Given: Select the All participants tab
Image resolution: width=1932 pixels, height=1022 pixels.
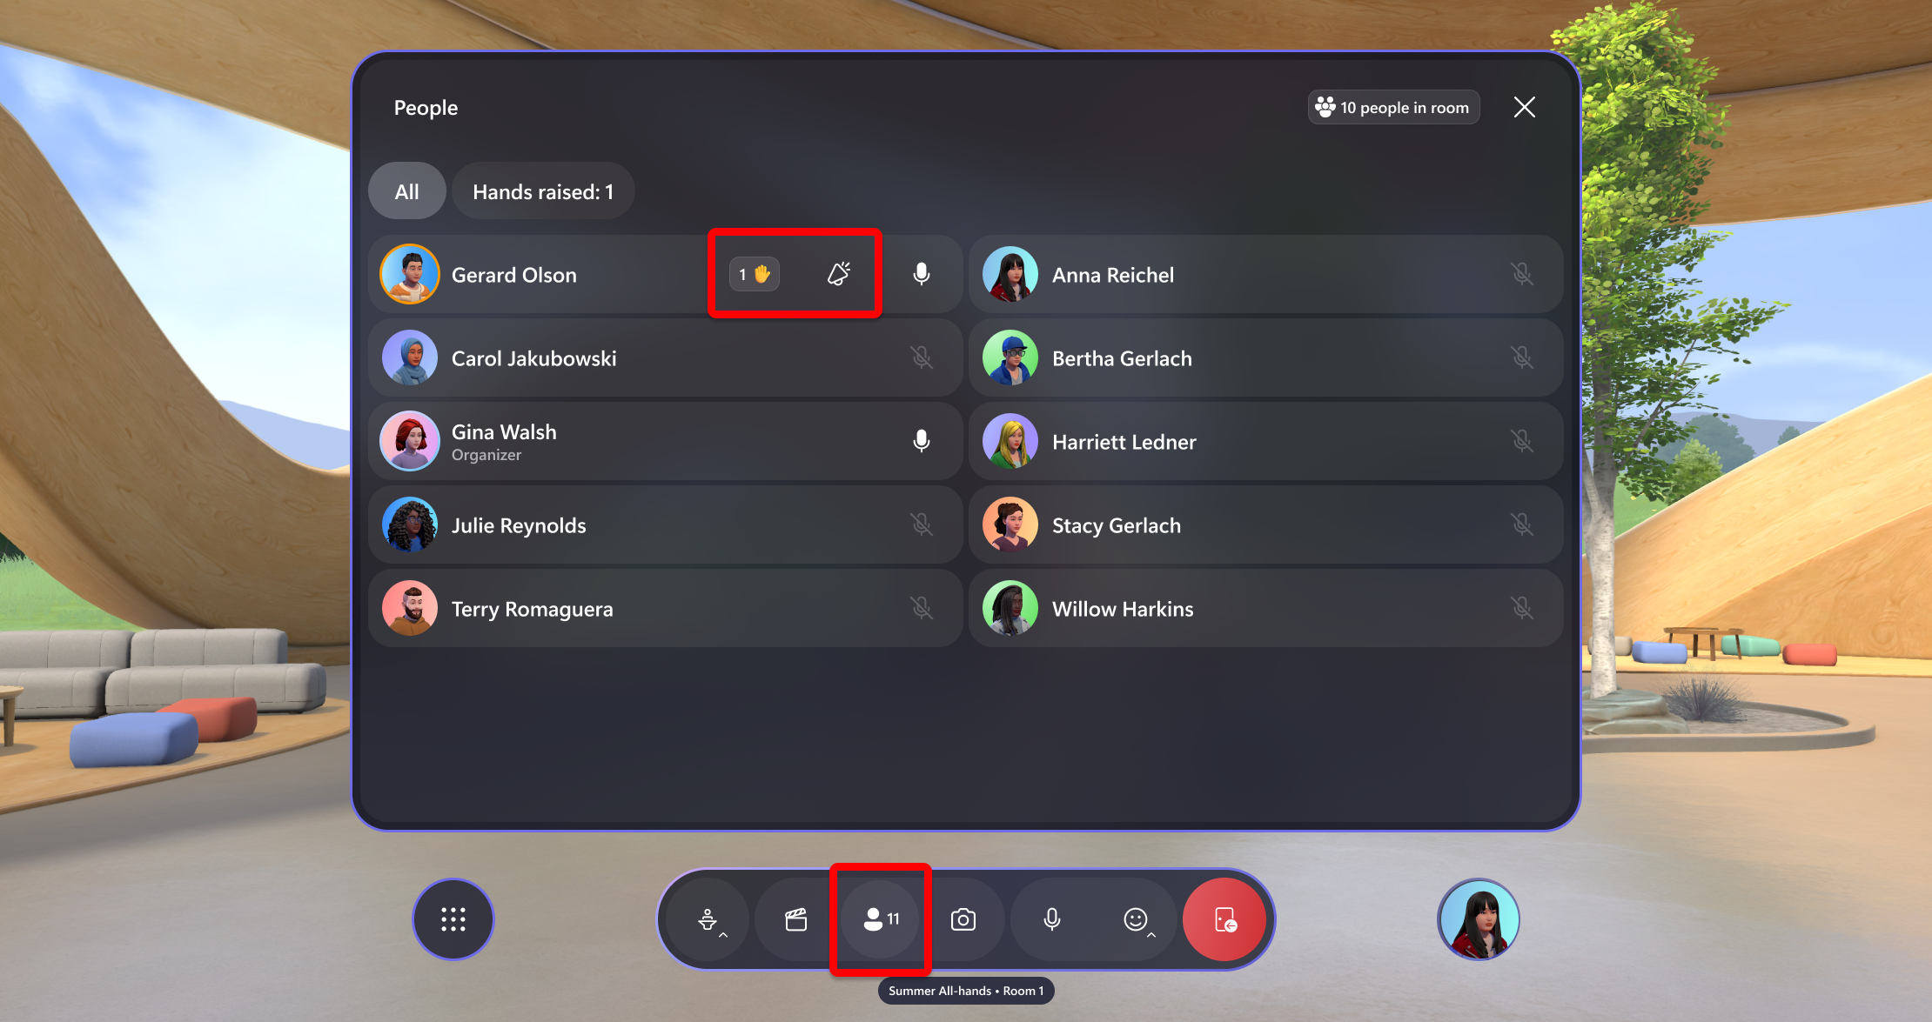Looking at the screenshot, I should point(406,191).
